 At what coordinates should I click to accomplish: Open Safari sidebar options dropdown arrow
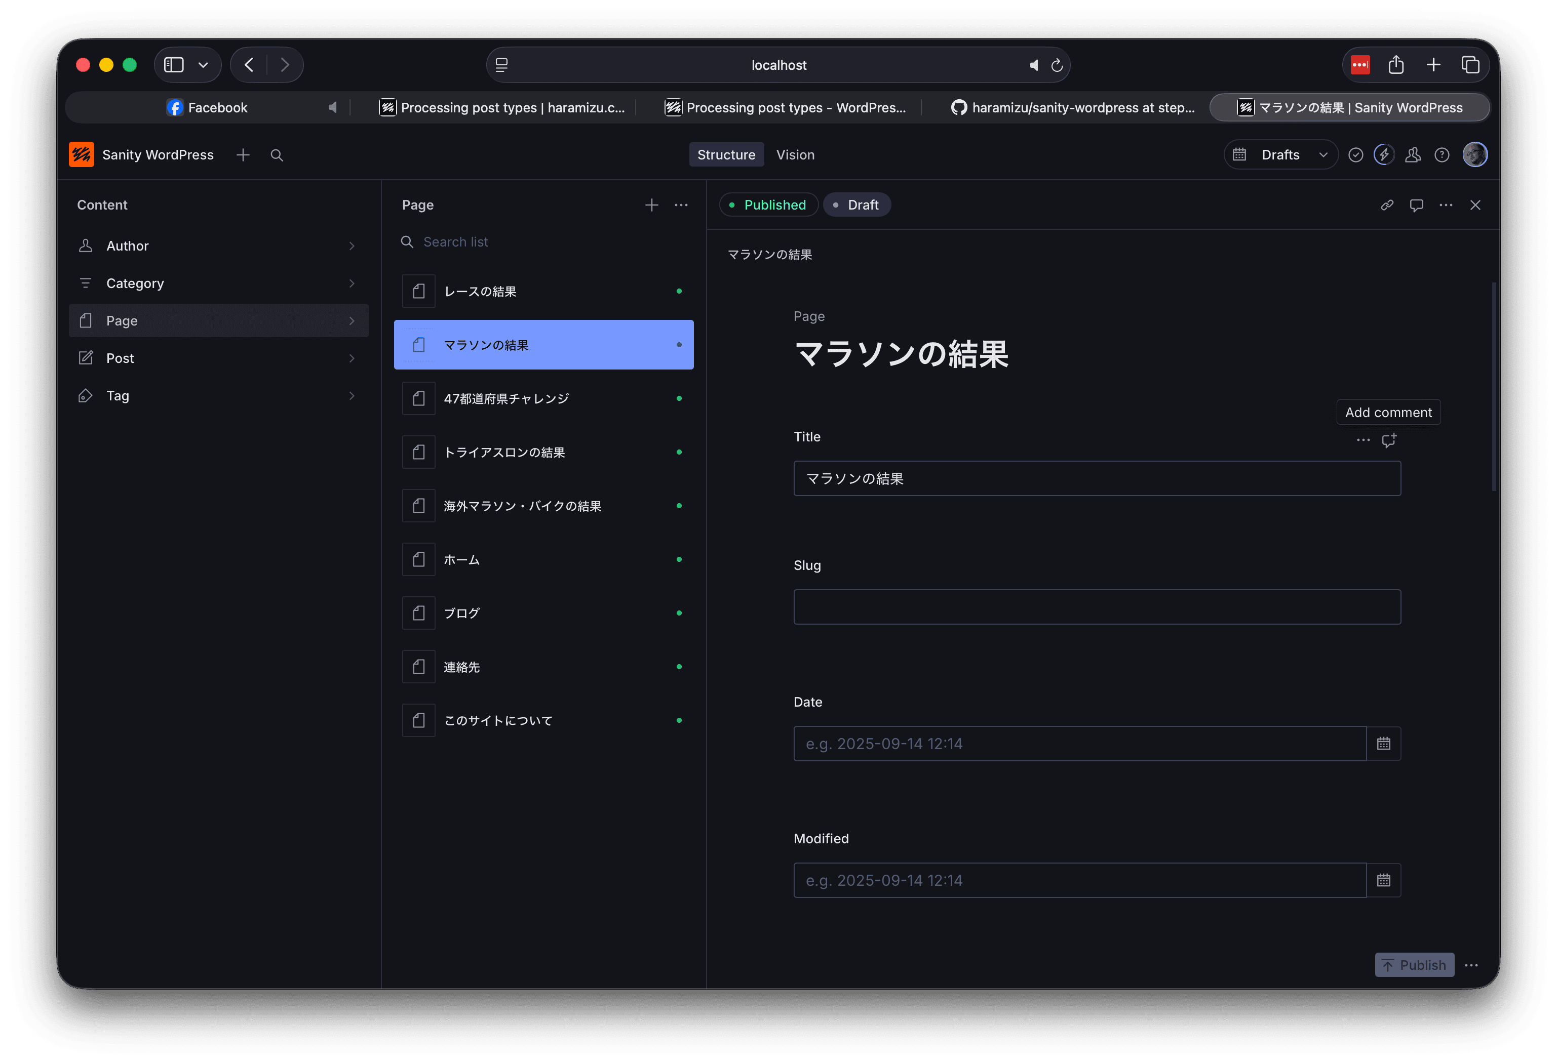203,65
